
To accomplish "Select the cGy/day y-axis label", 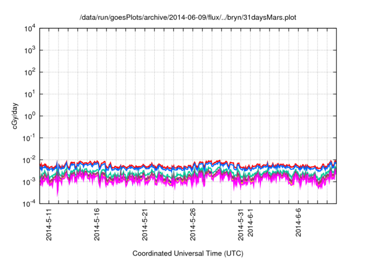I will 18,116.
